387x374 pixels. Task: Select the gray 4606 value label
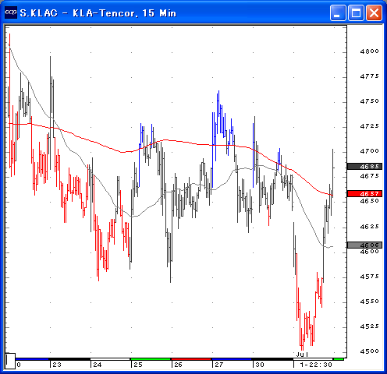(364, 245)
